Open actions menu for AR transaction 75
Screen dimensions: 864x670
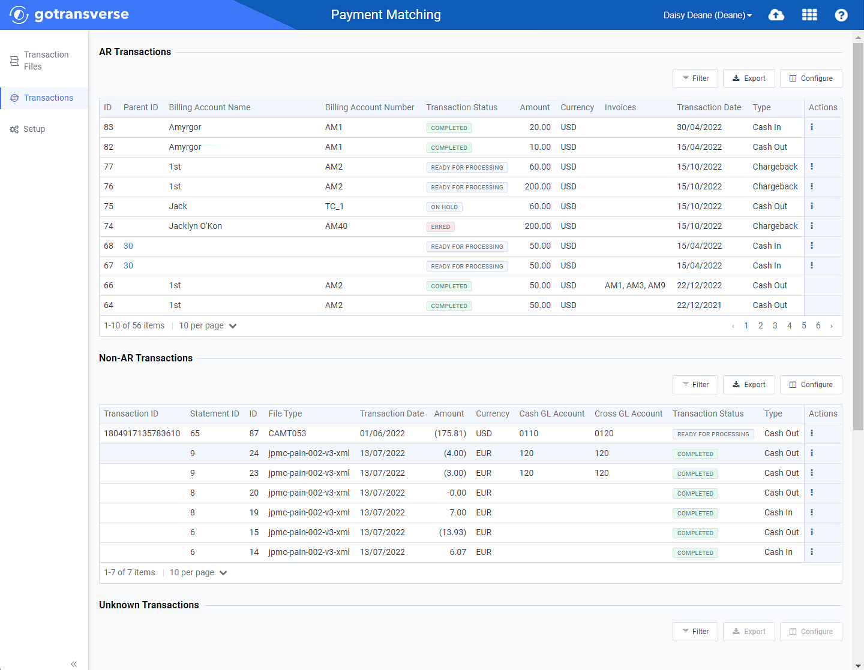pyautogui.click(x=812, y=206)
